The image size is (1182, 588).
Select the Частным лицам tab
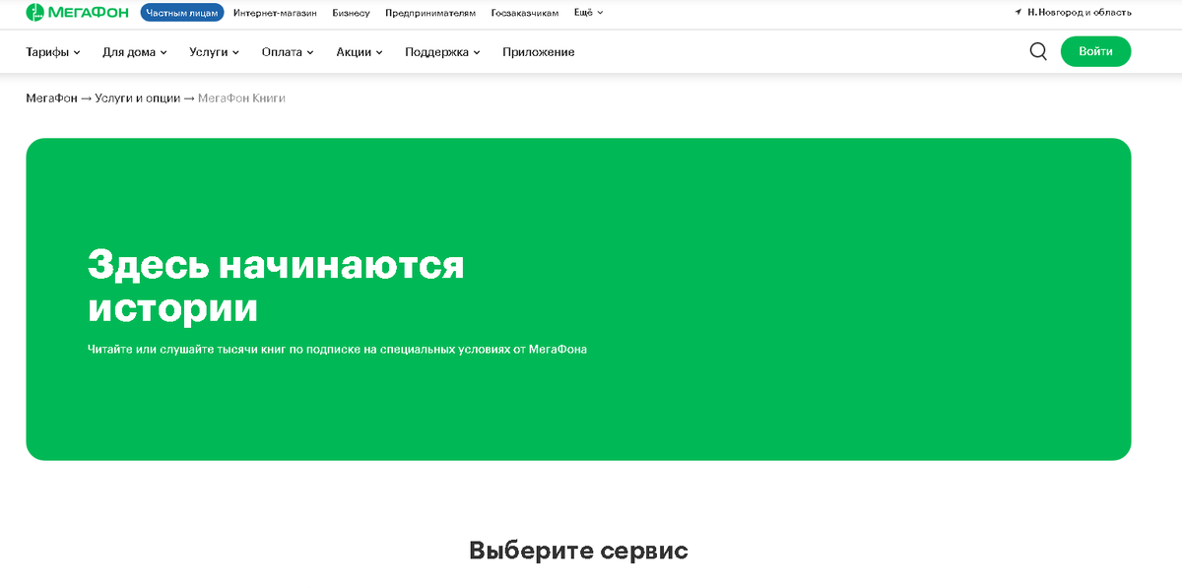coord(182,13)
